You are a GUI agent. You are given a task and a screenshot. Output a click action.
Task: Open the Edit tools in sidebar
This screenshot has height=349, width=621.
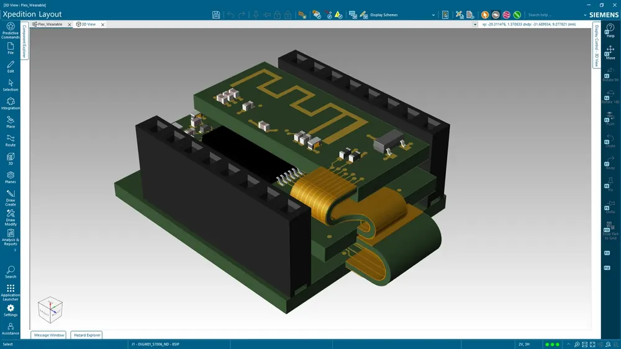[11, 66]
